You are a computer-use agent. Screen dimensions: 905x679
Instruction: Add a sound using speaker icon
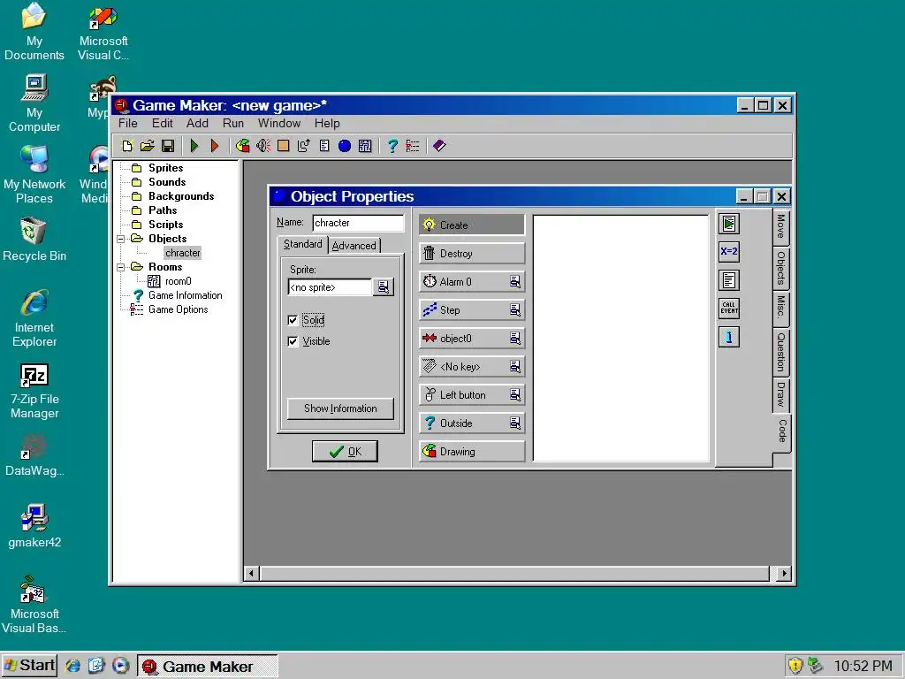coord(263,146)
